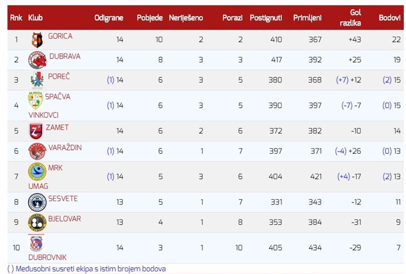Select the Pobjede column header
This screenshot has width=406, height=274.
150,18
